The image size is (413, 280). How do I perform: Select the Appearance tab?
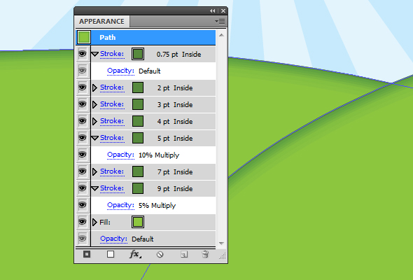click(x=101, y=21)
